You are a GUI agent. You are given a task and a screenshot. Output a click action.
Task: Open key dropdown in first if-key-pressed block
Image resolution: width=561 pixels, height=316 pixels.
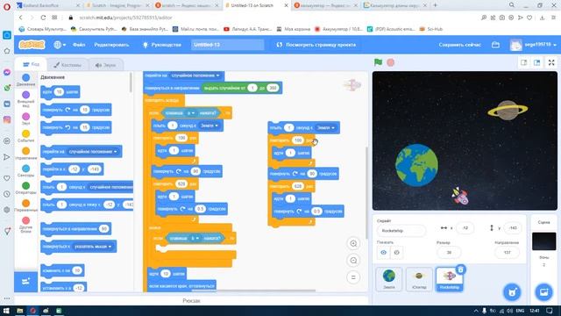[x=191, y=113]
